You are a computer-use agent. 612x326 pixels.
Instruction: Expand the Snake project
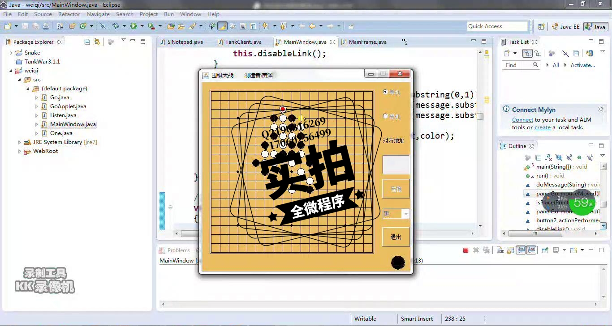[x=11, y=53]
